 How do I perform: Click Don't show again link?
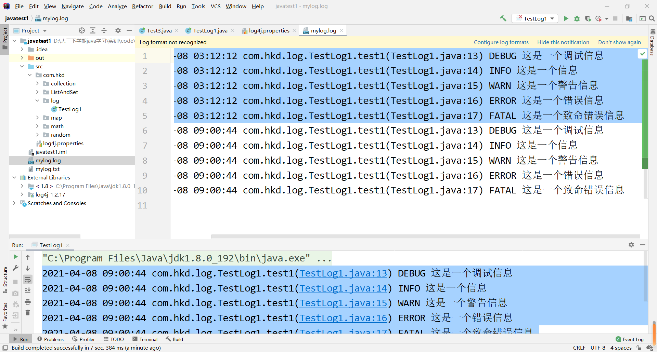[619, 42]
